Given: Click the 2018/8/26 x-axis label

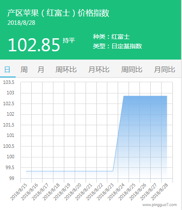Looking at the screenshot, I should [x=138, y=192].
